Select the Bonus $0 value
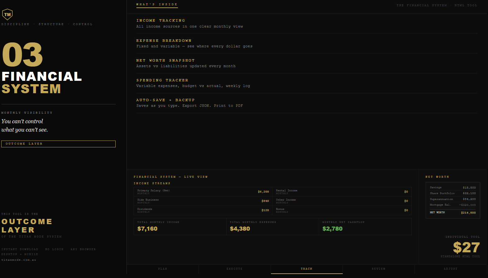This screenshot has height=278, width=488. coord(406,211)
